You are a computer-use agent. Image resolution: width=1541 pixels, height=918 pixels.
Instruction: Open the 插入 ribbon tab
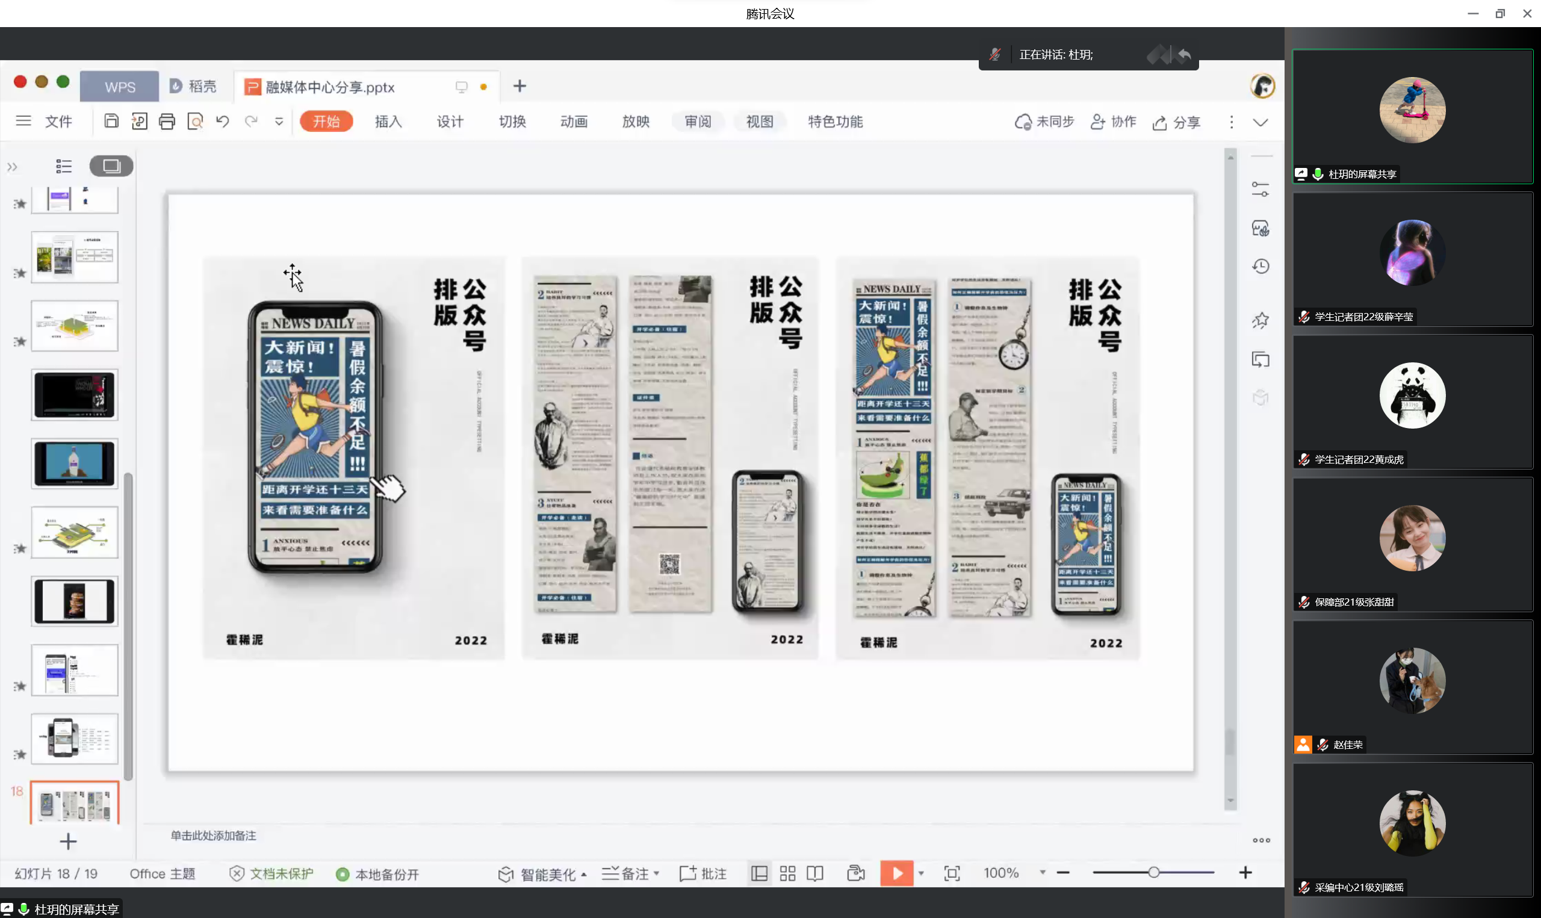(x=388, y=122)
